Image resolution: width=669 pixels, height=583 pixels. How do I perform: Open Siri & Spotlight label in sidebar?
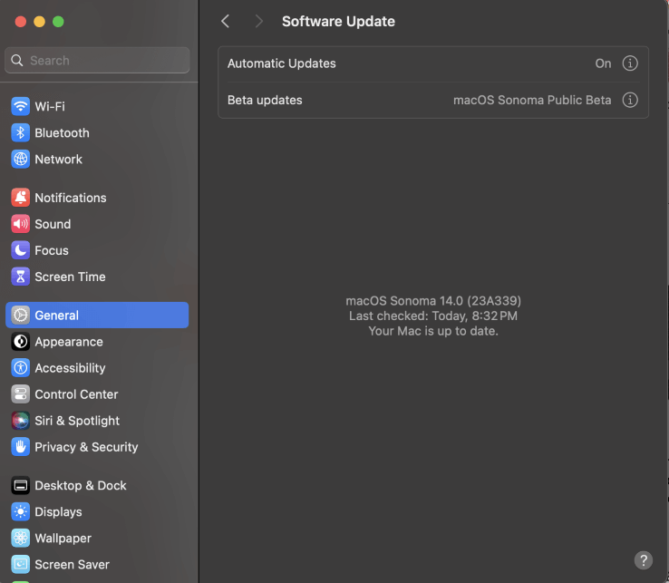click(77, 421)
